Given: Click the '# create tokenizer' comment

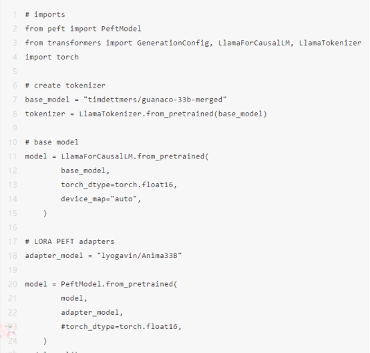Looking at the screenshot, I should pyautogui.click(x=65, y=86).
